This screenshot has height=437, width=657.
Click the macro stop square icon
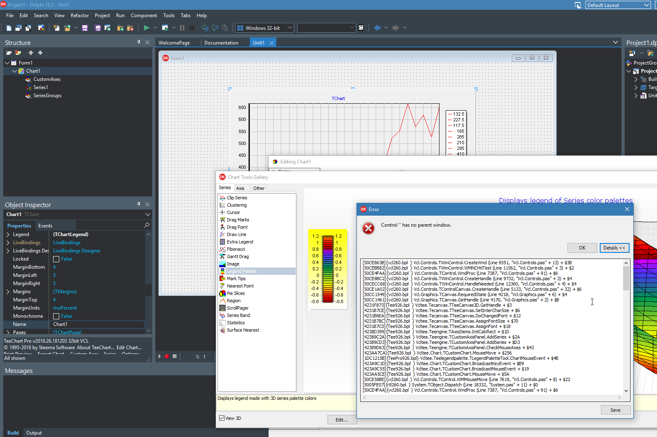pyautogui.click(x=175, y=357)
